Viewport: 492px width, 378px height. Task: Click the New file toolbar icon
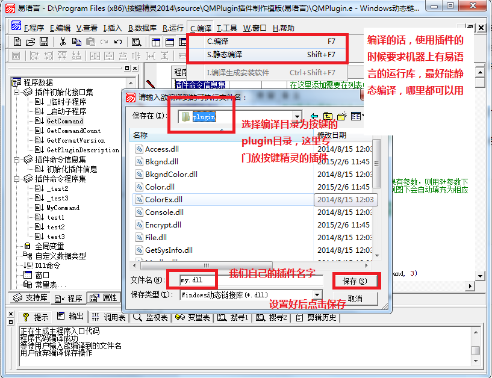[x=17, y=42]
